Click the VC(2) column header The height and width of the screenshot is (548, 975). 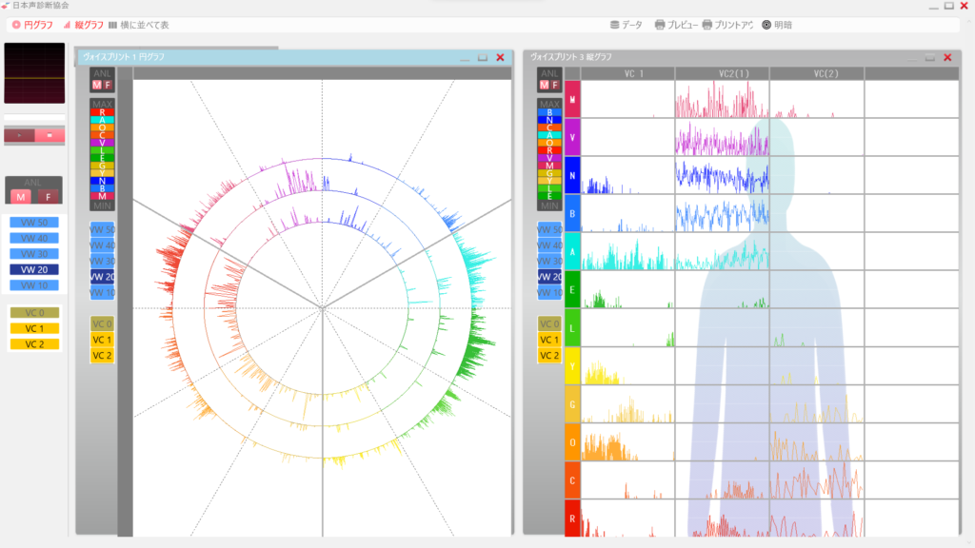tap(817, 73)
